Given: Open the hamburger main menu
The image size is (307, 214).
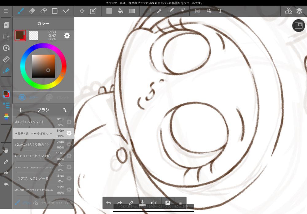Looking at the screenshot, I should click(x=6, y=11).
